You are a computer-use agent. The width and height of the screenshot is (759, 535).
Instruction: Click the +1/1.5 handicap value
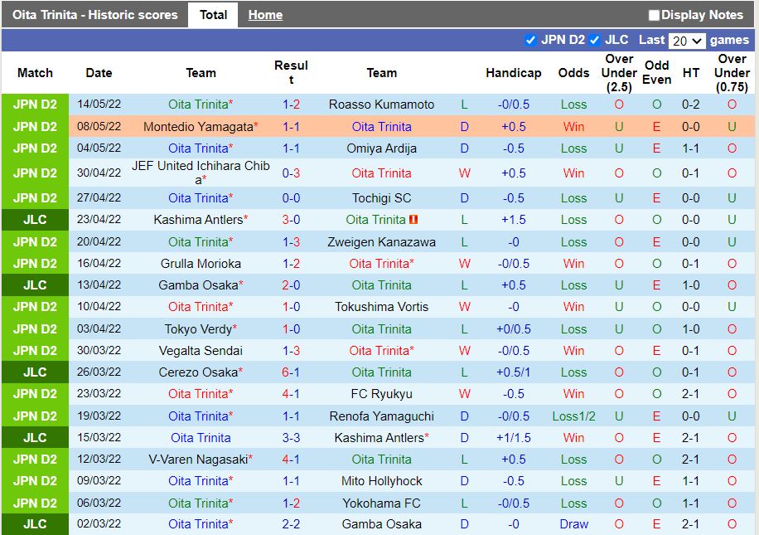click(514, 438)
